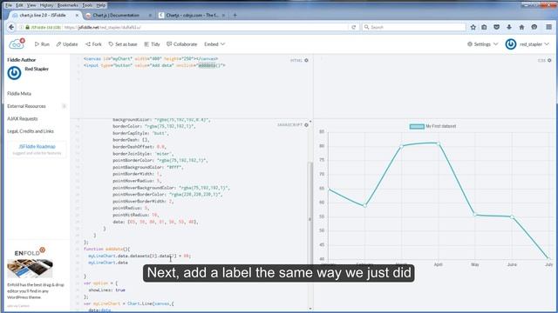
Task: Click the Update button
Action: (x=67, y=44)
